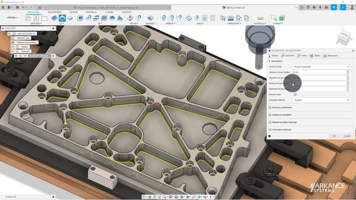The width and height of the screenshot is (356, 200).
Task: Click the Measure icon in Kontrola group
Action: (x=260, y=18)
